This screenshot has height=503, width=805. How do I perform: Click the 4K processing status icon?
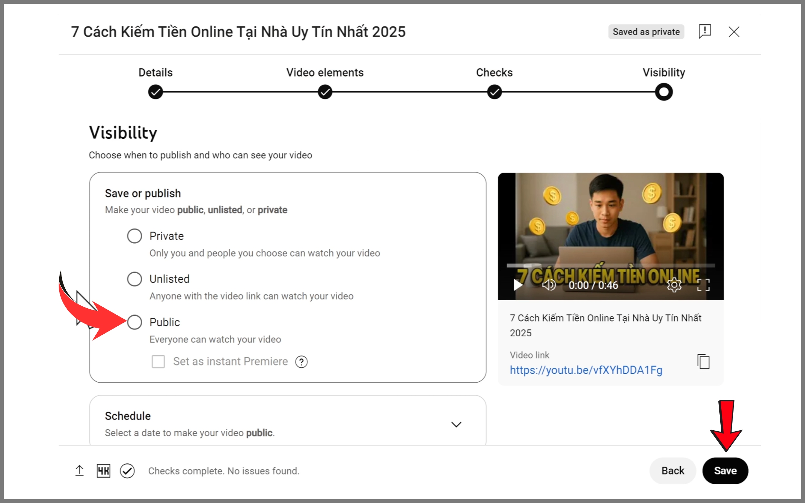pos(103,471)
